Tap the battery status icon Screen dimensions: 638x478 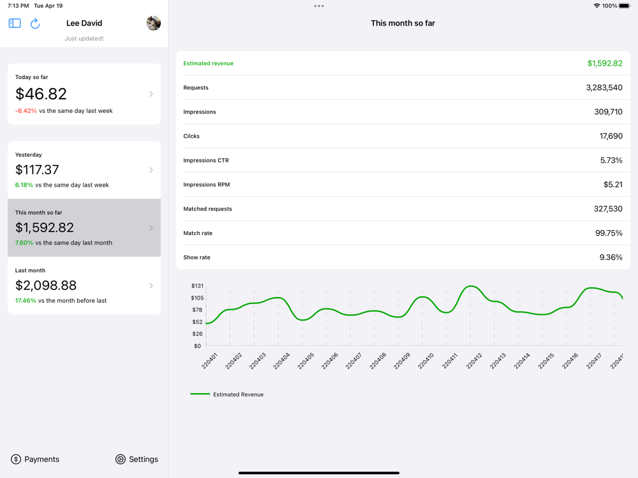coord(625,6)
